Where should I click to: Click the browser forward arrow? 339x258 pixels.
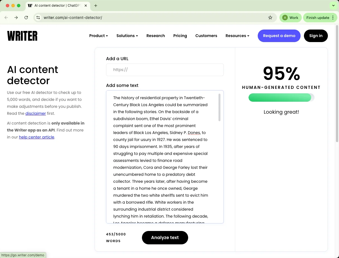tap(16, 18)
